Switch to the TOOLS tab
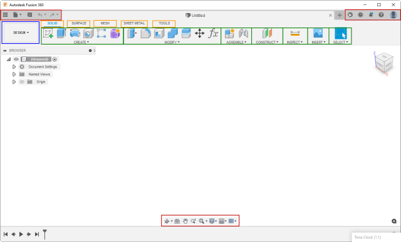 point(164,23)
